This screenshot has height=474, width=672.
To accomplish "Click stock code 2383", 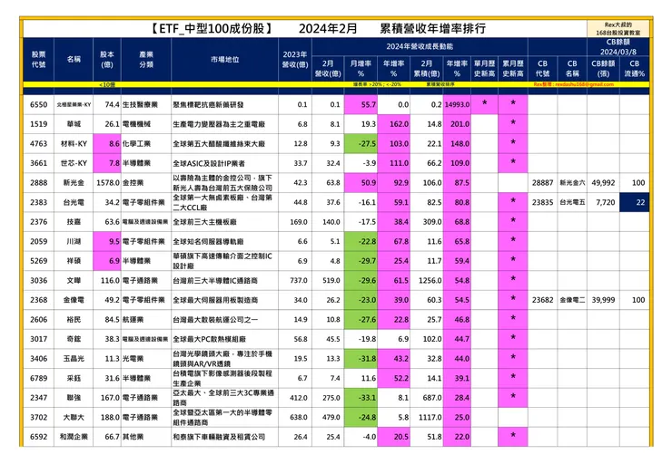I will click(38, 202).
